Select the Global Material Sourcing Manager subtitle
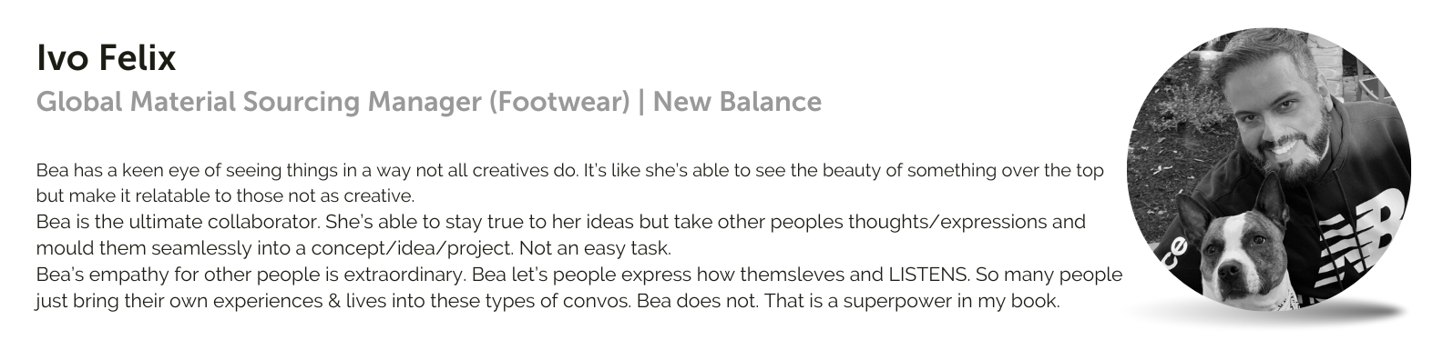 click(x=428, y=102)
